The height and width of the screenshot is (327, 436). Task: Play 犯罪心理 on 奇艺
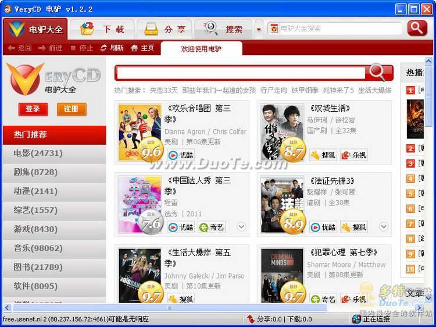323,299
